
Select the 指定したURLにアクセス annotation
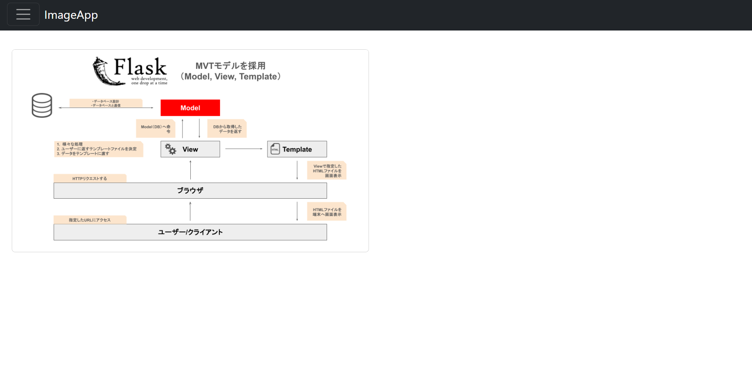coord(90,219)
